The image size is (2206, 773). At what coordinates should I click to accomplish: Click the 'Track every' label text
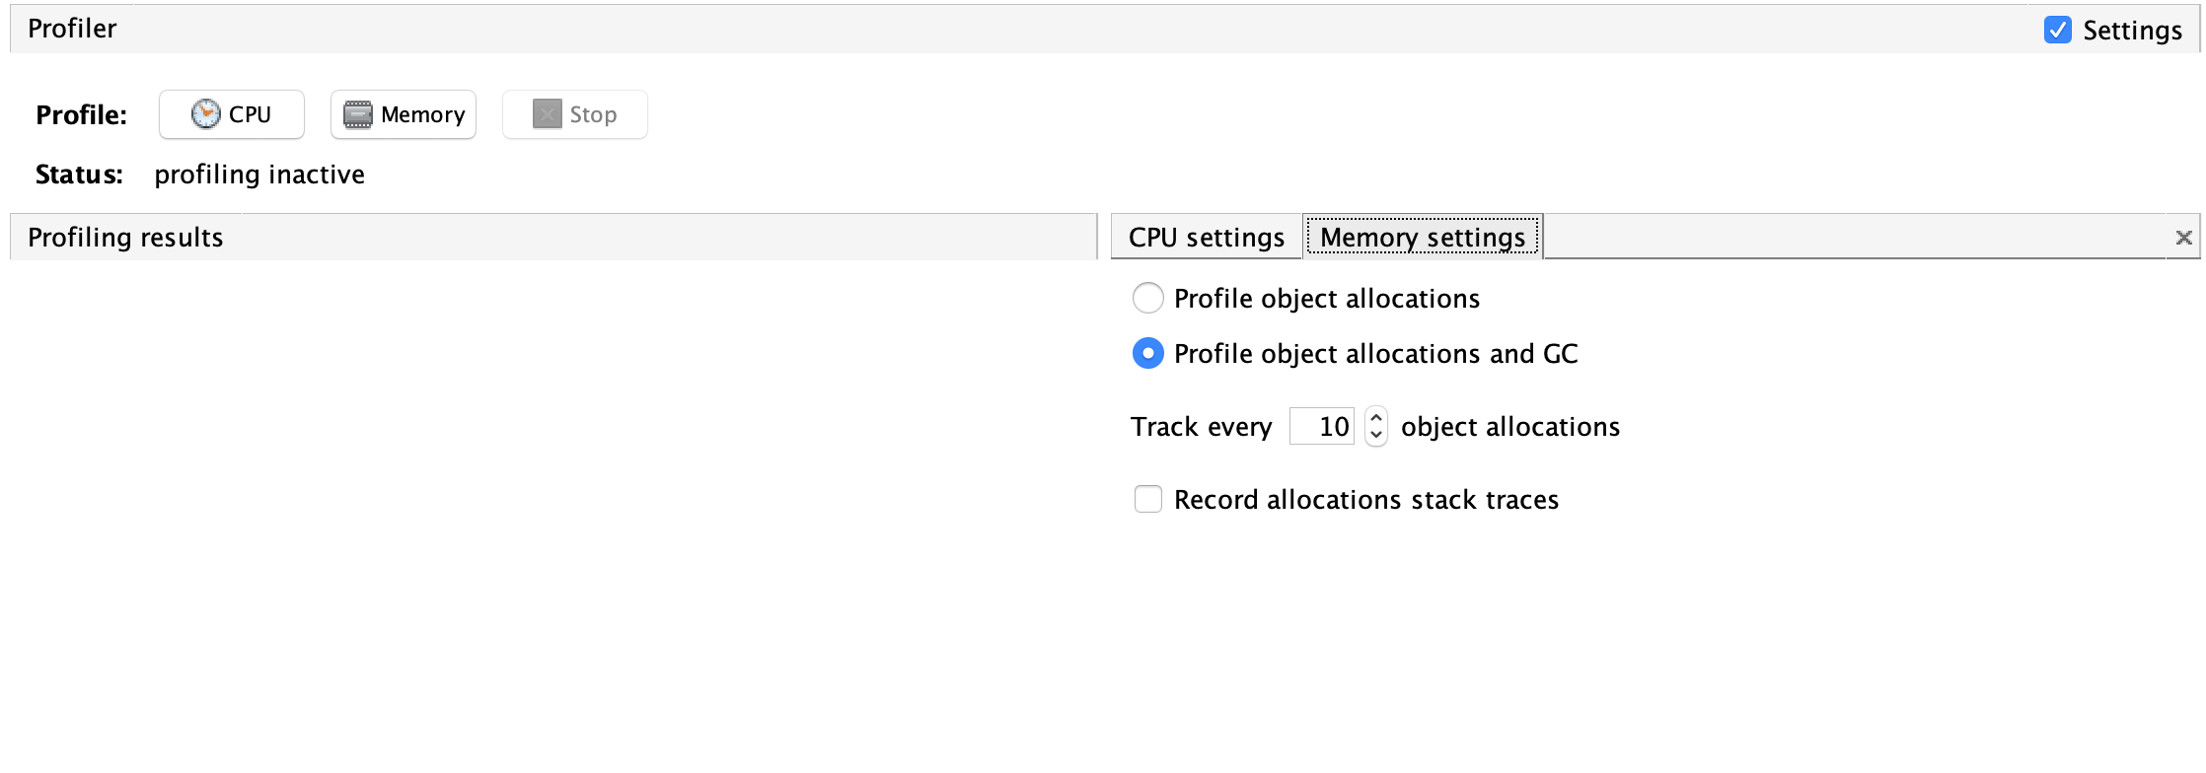[1201, 427]
